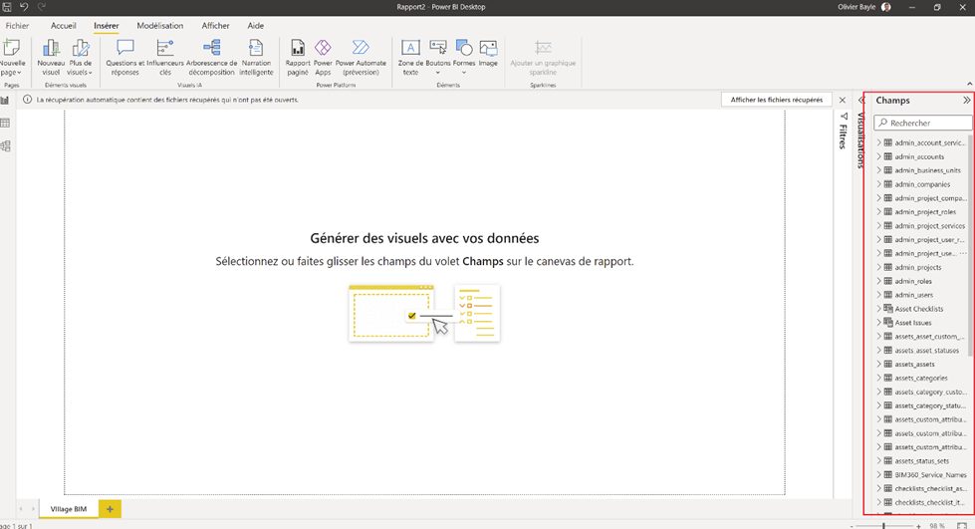Image resolution: width=975 pixels, height=529 pixels.
Task: Select the assets_assets table
Action: [914, 364]
